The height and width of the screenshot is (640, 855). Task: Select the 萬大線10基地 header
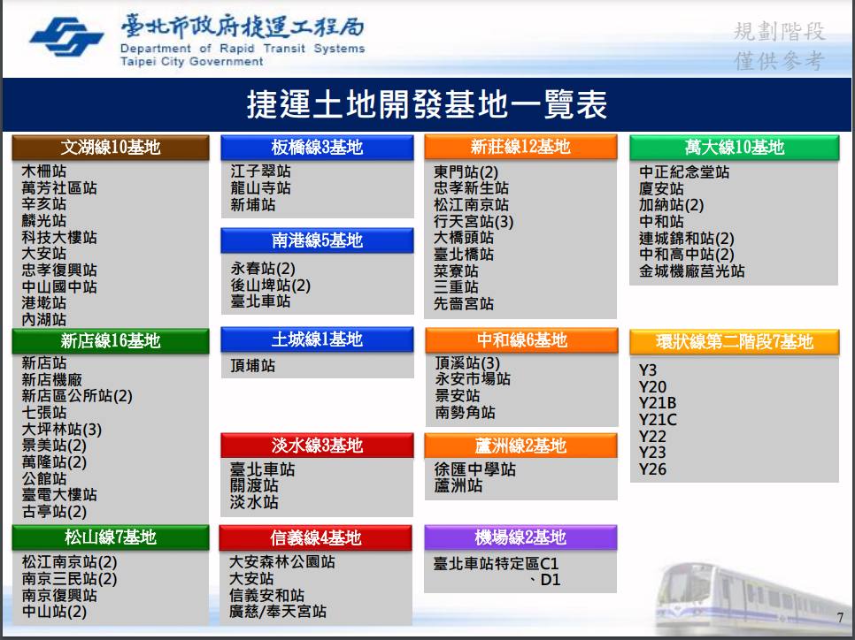(735, 147)
